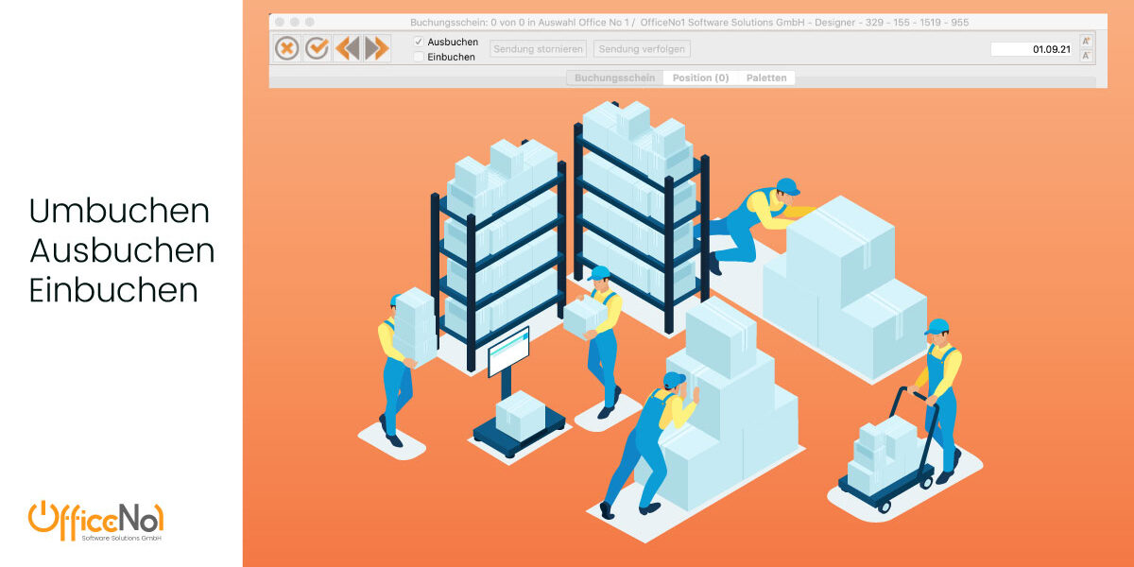Switch to the Paletten tab
The width and height of the screenshot is (1134, 567).
pos(766,78)
